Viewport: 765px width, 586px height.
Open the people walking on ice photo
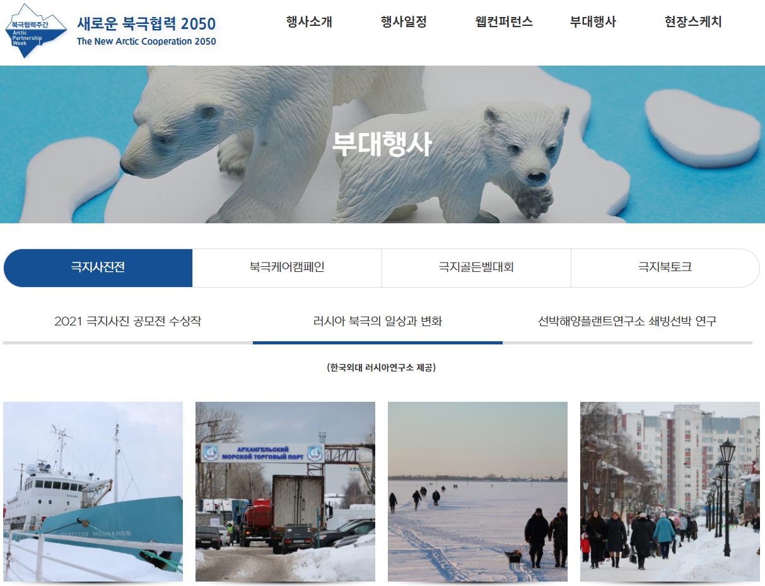tap(477, 492)
